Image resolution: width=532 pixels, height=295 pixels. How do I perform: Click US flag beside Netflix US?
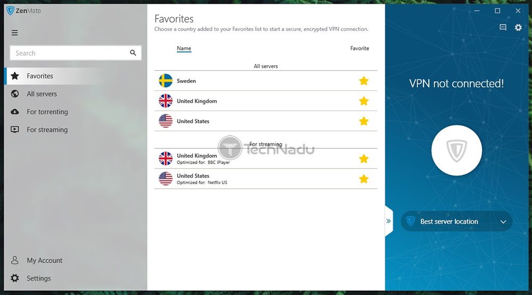(165, 179)
